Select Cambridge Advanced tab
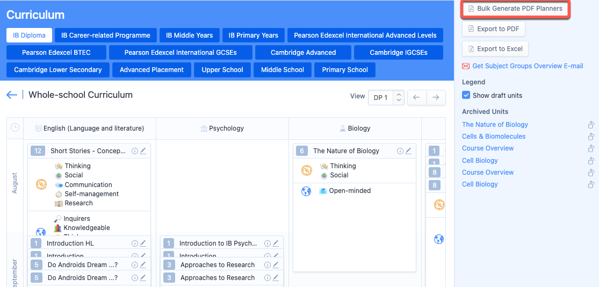This screenshot has height=287, width=599. pyautogui.click(x=304, y=52)
